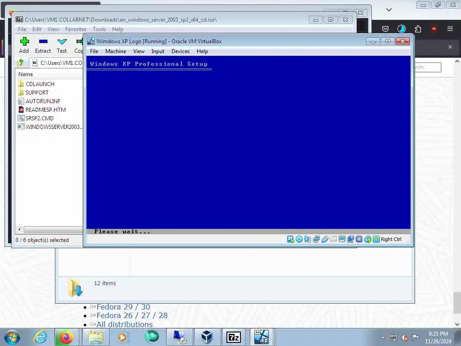This screenshot has width=461, height=346.
Task: Click the mouse integration icon in VirtualBox status bar
Action: click(x=367, y=239)
